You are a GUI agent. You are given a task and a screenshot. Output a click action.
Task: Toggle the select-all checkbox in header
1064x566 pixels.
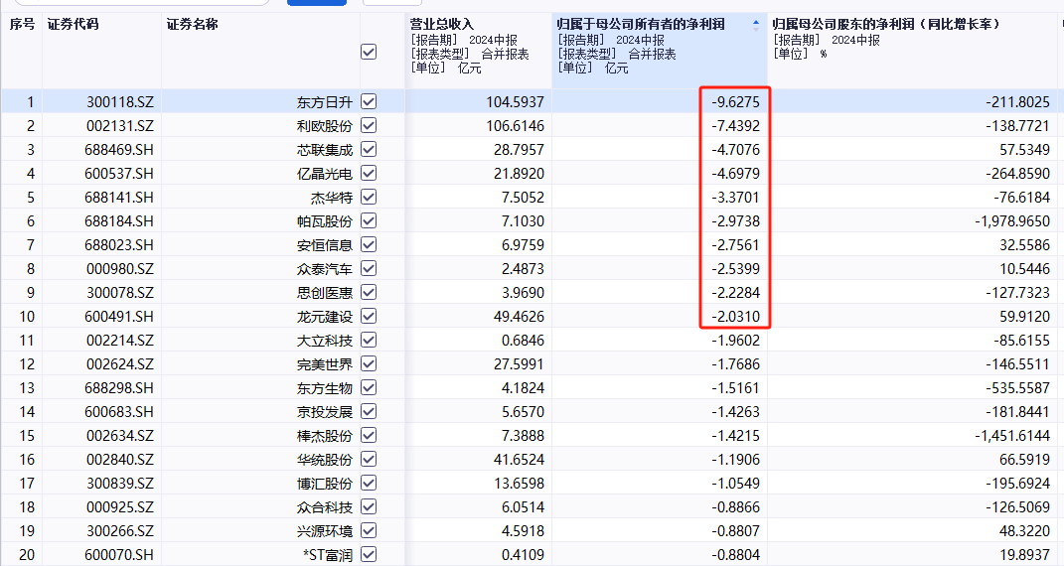tap(369, 53)
